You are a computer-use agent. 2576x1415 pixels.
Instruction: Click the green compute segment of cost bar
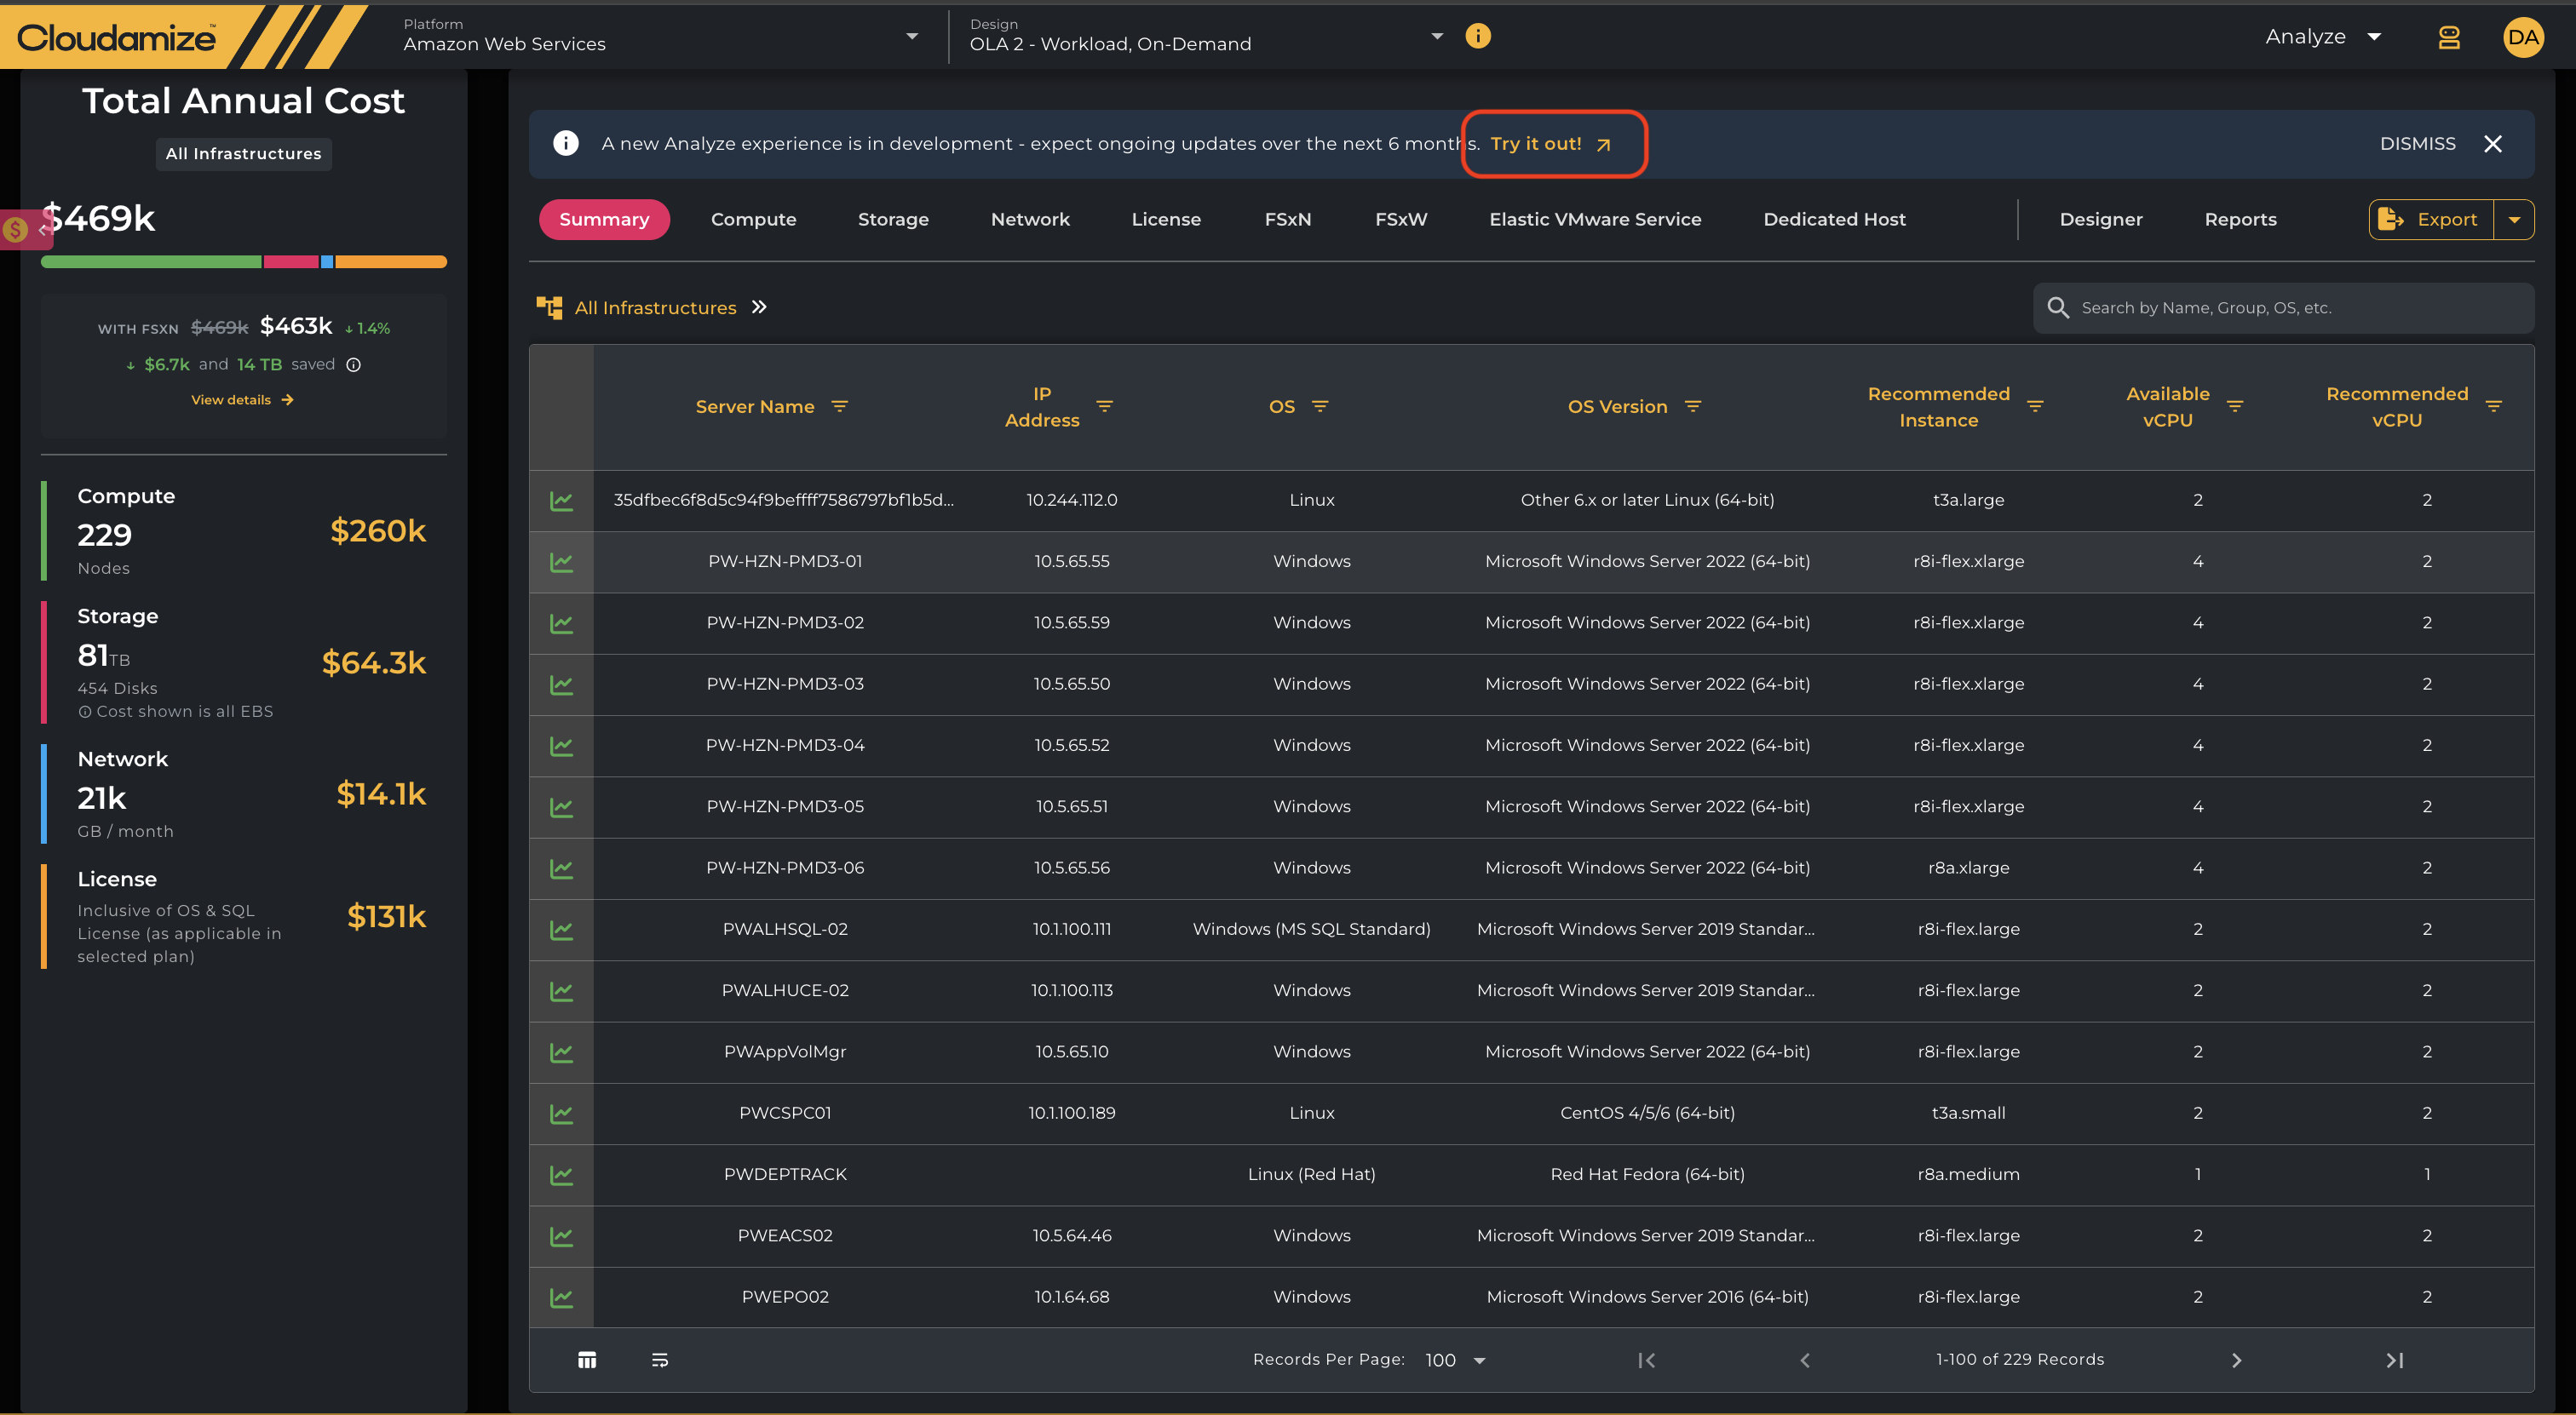151,262
